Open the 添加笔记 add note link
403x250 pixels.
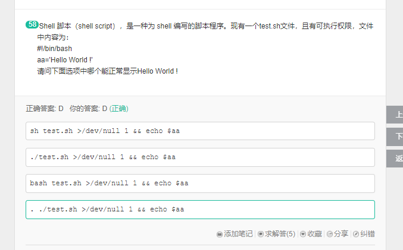pyautogui.click(x=238, y=234)
